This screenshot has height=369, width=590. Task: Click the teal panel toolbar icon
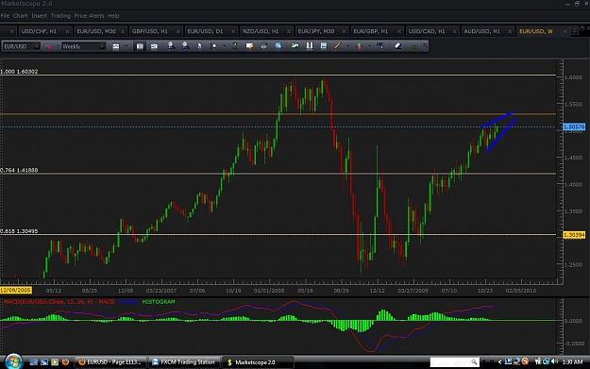click(324, 46)
